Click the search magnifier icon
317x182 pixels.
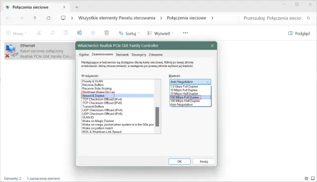(309, 18)
